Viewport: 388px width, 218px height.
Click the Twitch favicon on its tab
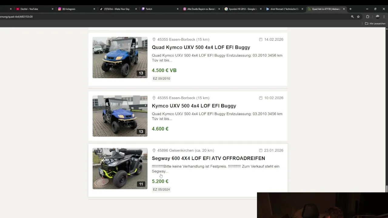coord(143,9)
